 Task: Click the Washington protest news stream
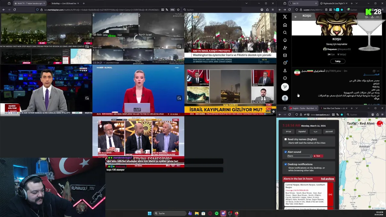pyautogui.click(x=230, y=38)
